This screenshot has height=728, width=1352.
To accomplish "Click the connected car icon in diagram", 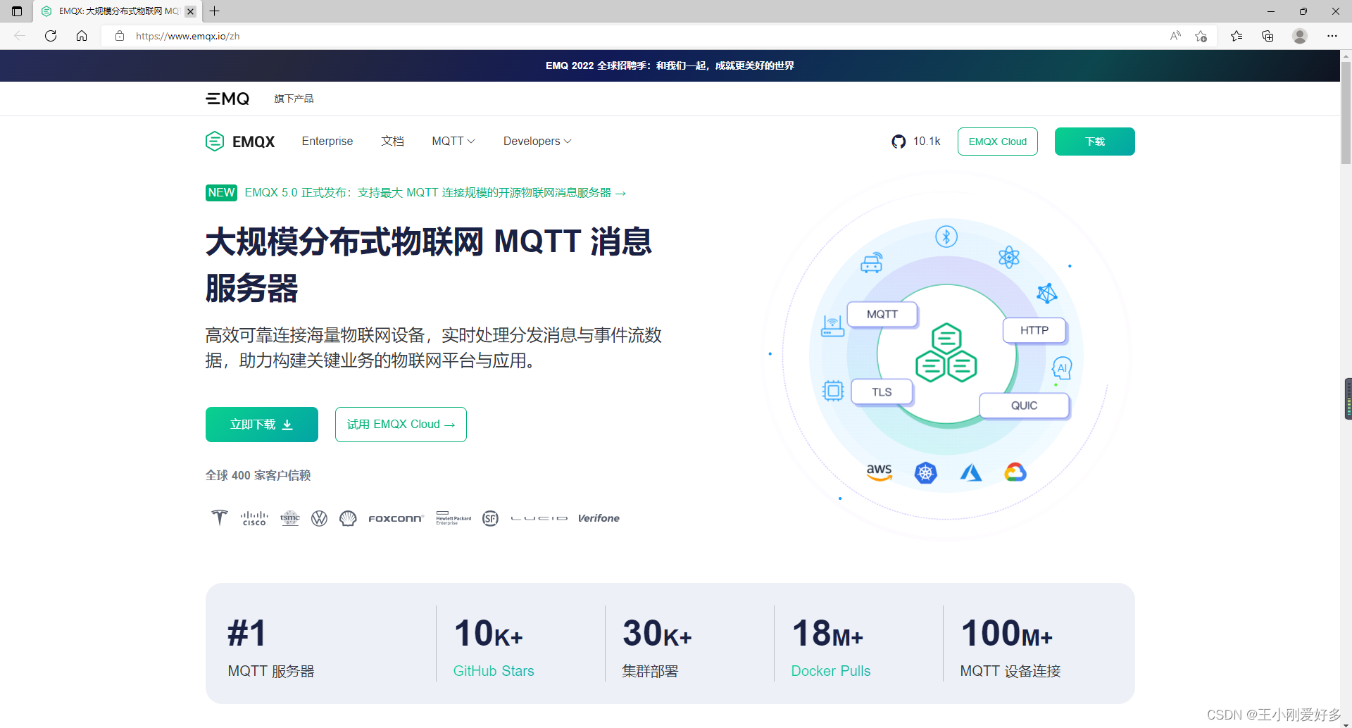I will [x=872, y=263].
